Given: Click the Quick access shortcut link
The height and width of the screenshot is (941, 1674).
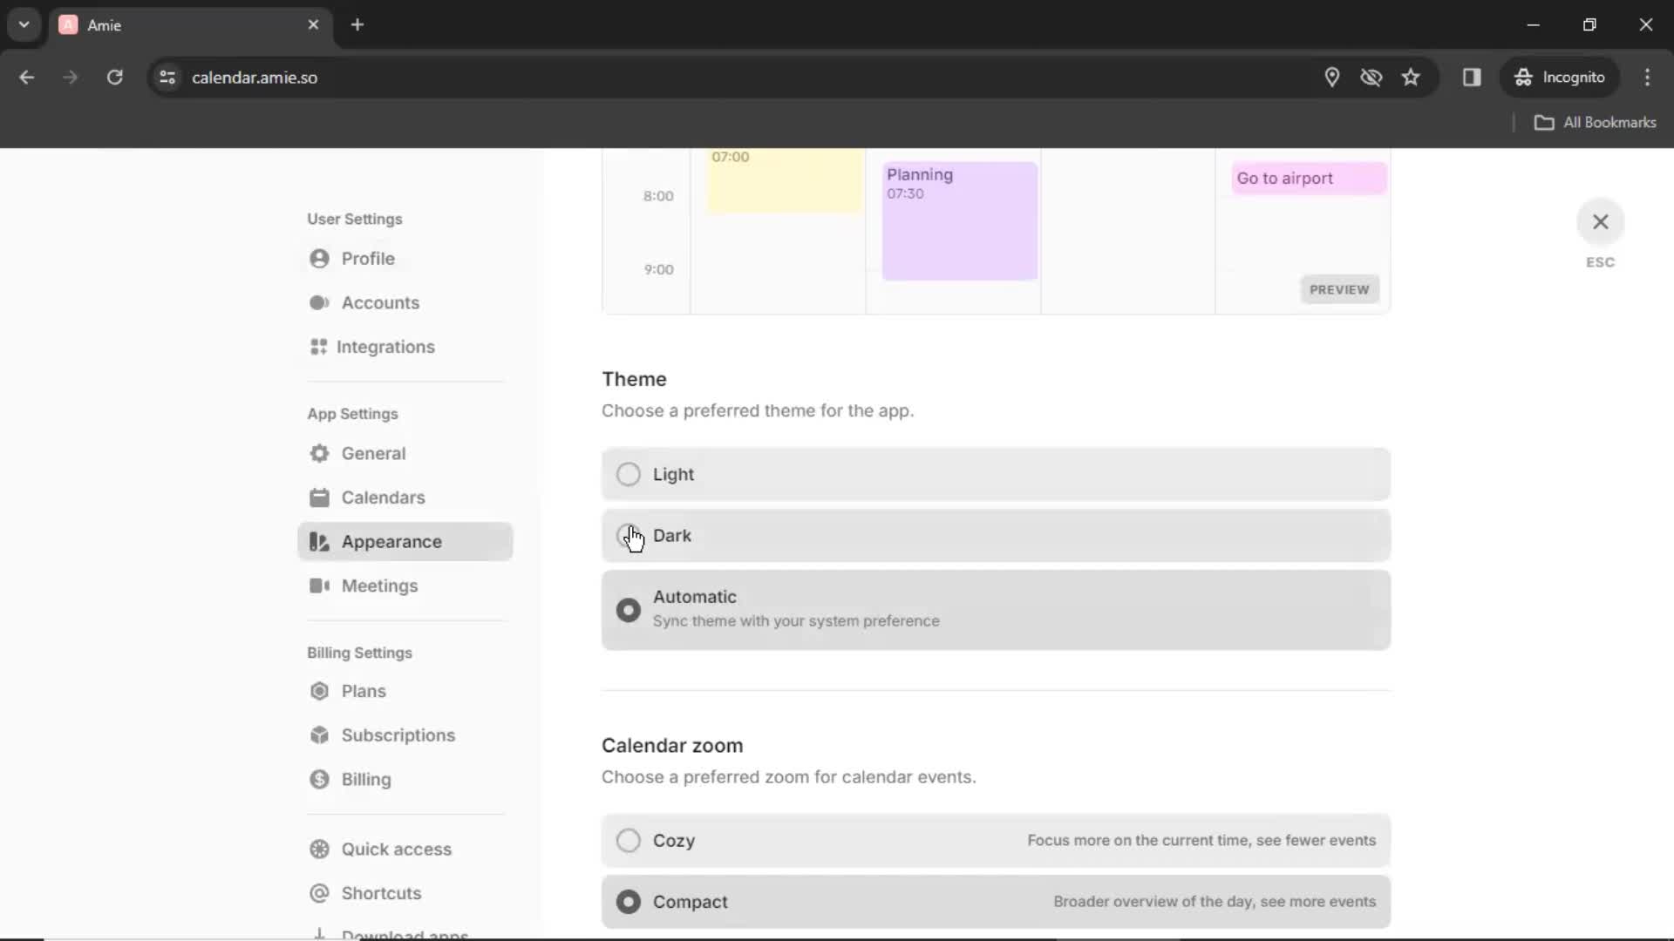Looking at the screenshot, I should (x=396, y=848).
